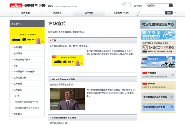Click the question mark help icon
Viewport: 185px width, 126px height.
pyautogui.click(x=175, y=13)
